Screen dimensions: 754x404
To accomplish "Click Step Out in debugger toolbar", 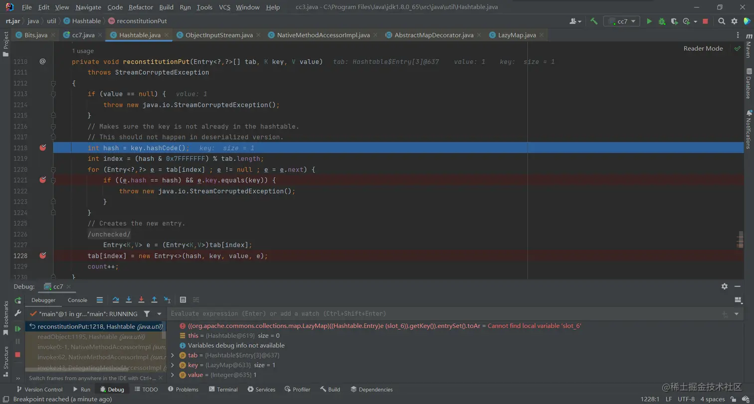I will pyautogui.click(x=154, y=300).
